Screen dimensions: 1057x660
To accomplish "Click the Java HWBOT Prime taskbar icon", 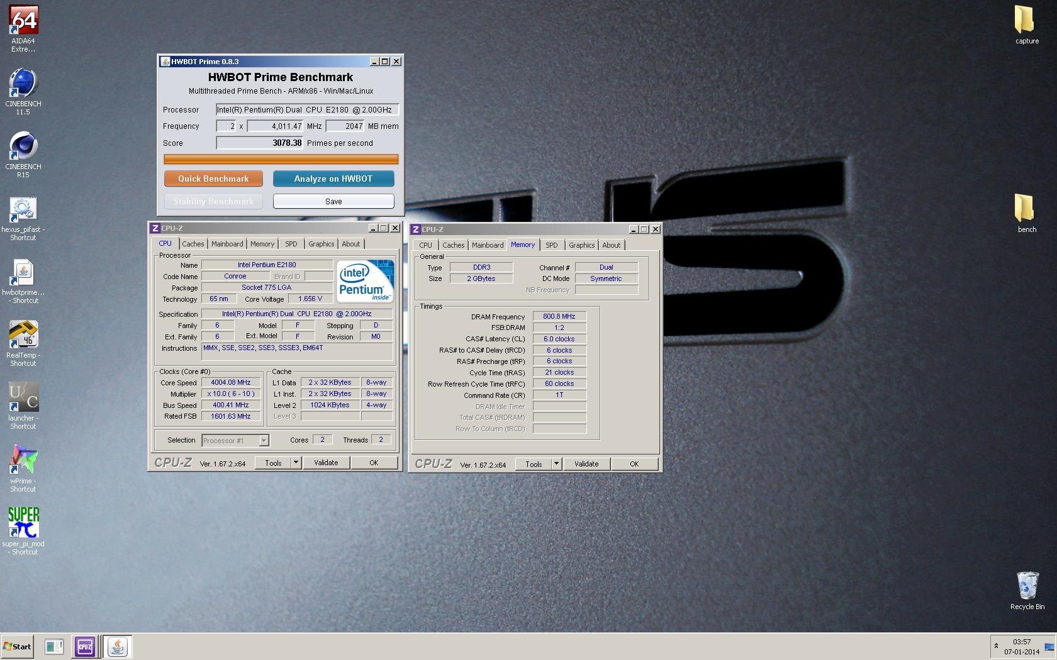I will [118, 646].
